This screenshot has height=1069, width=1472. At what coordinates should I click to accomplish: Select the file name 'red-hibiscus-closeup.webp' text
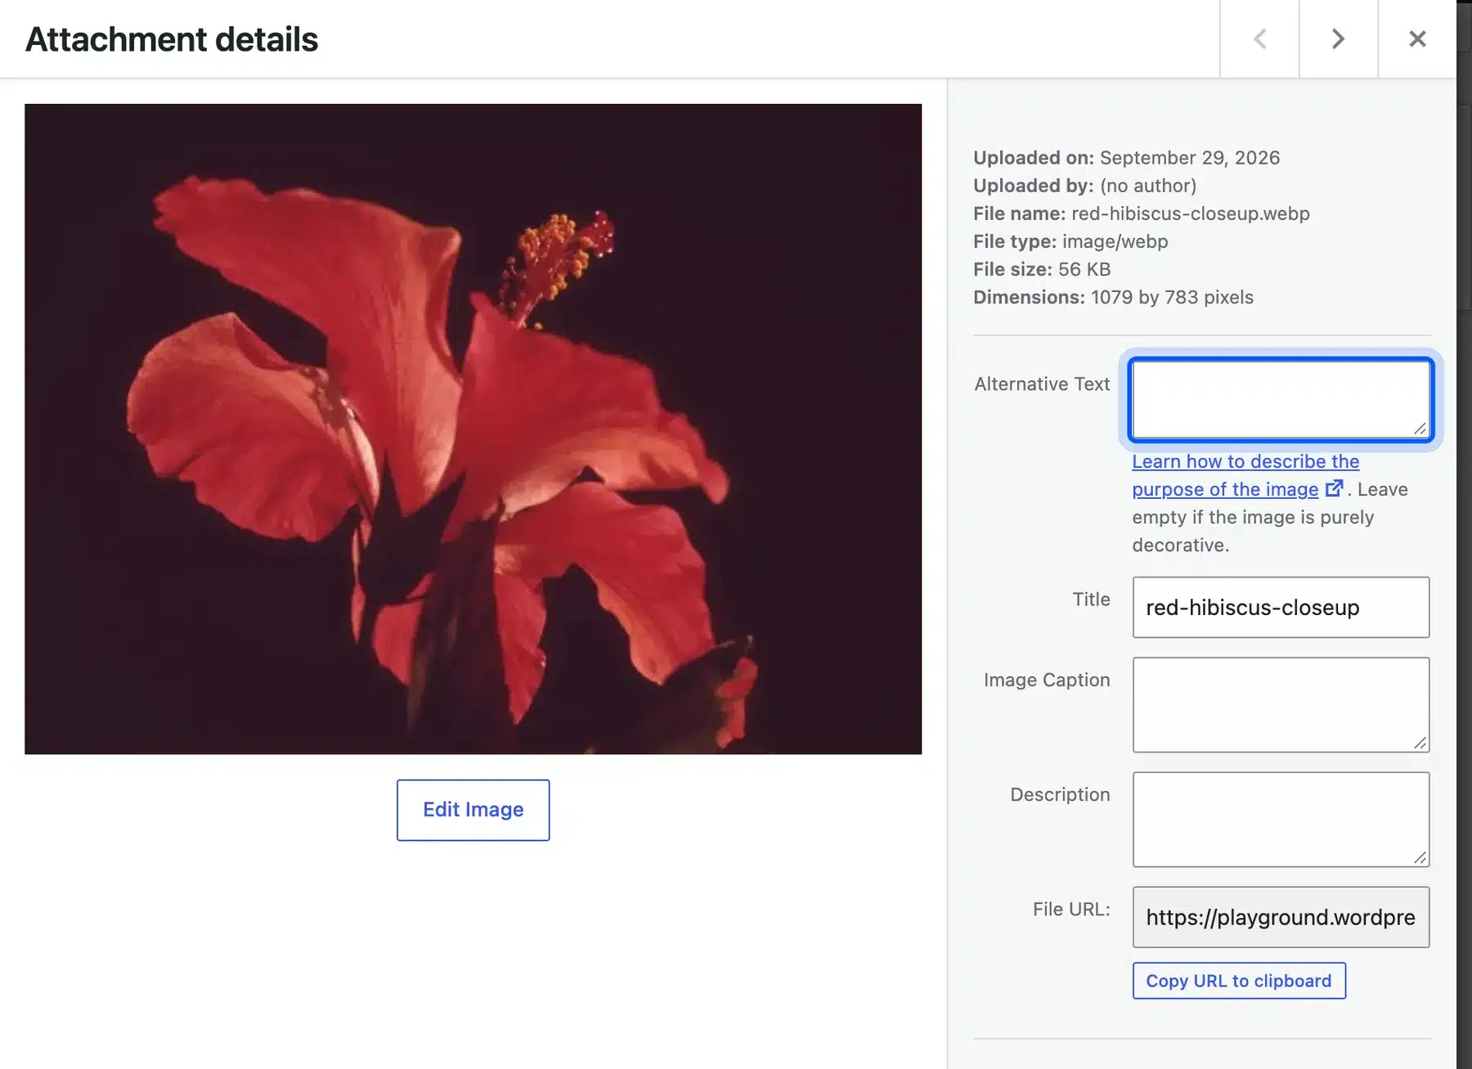click(1190, 213)
